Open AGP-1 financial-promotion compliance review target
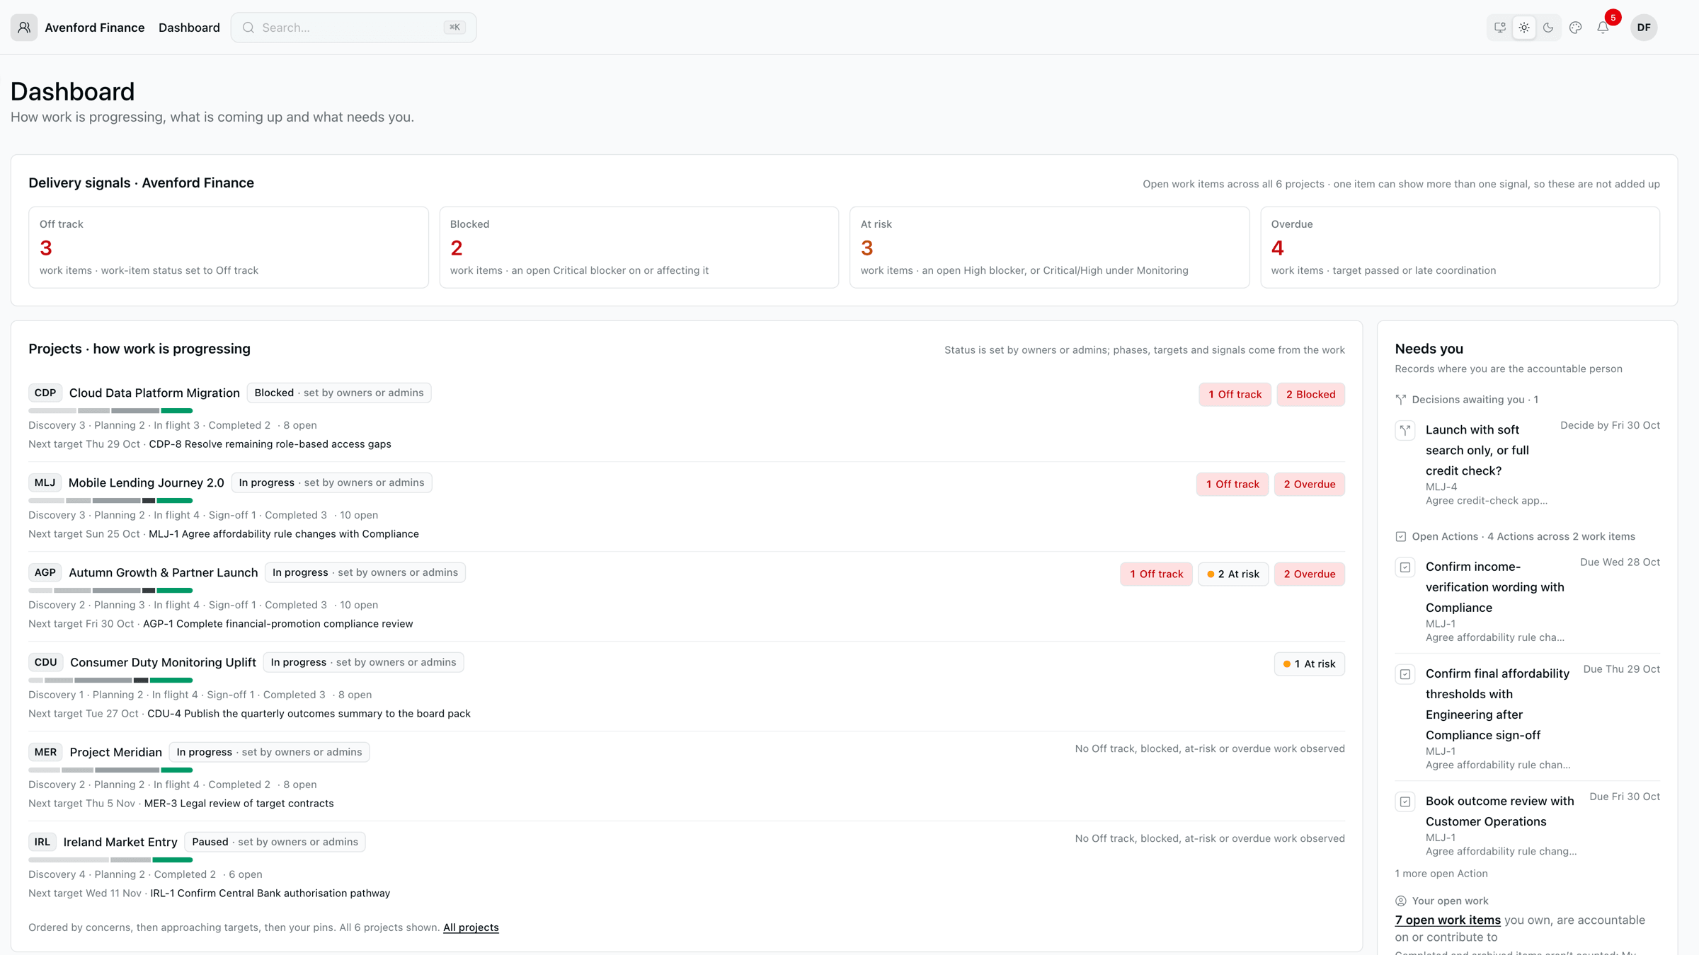This screenshot has height=955, width=1699. pyautogui.click(x=278, y=624)
